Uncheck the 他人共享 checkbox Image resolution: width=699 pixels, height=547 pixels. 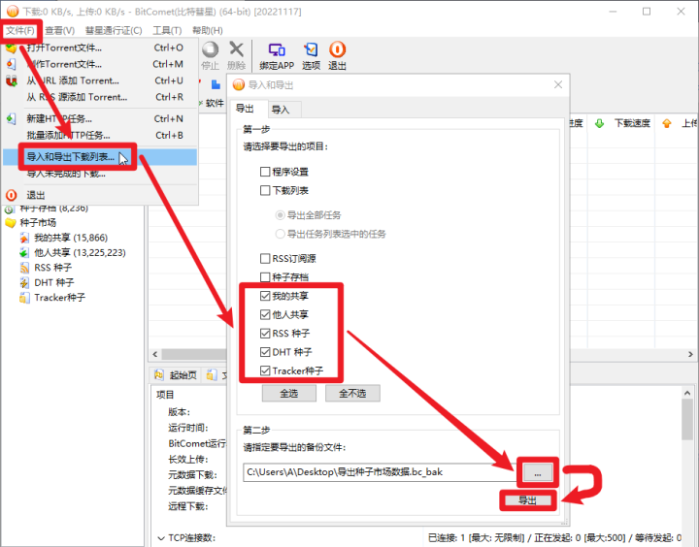(265, 315)
